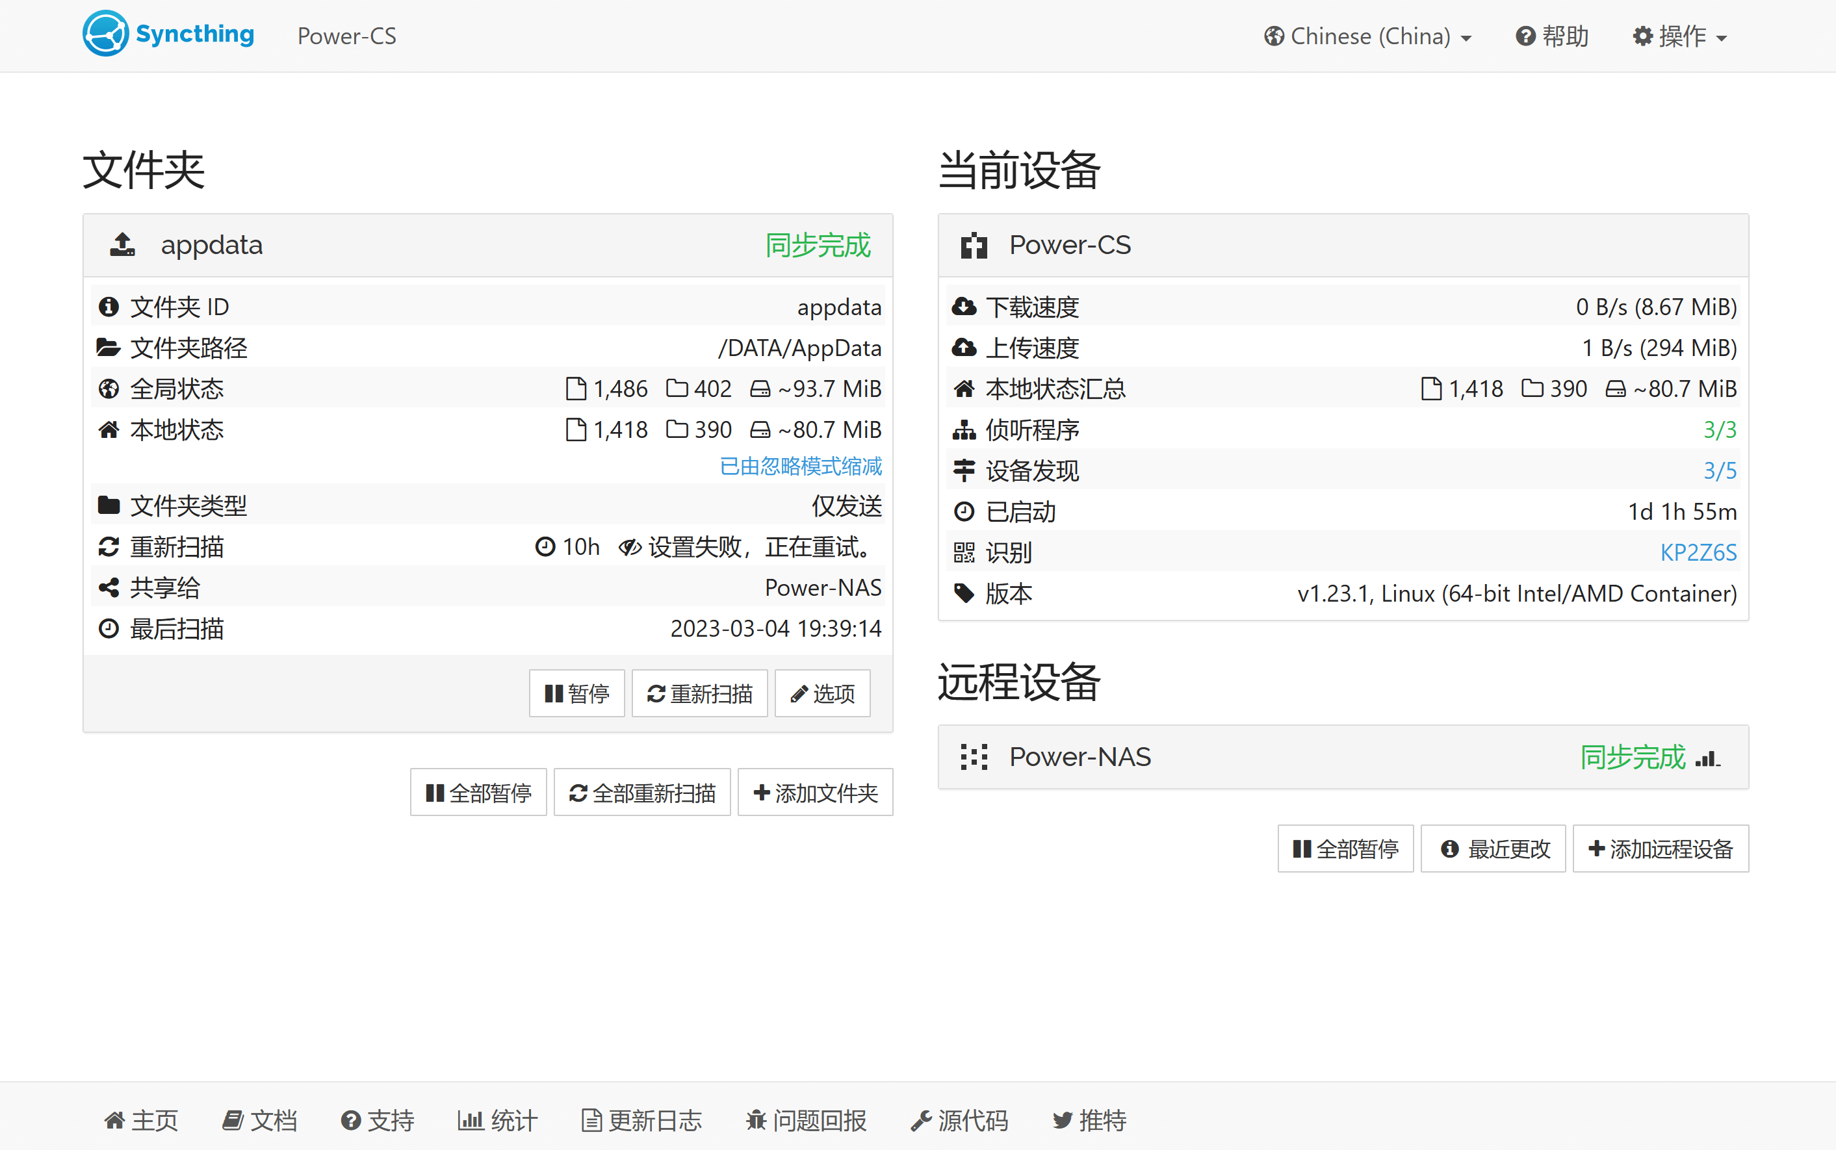This screenshot has height=1150, width=1836.
Task: Click the local state home icon in appdata
Action: (x=109, y=429)
